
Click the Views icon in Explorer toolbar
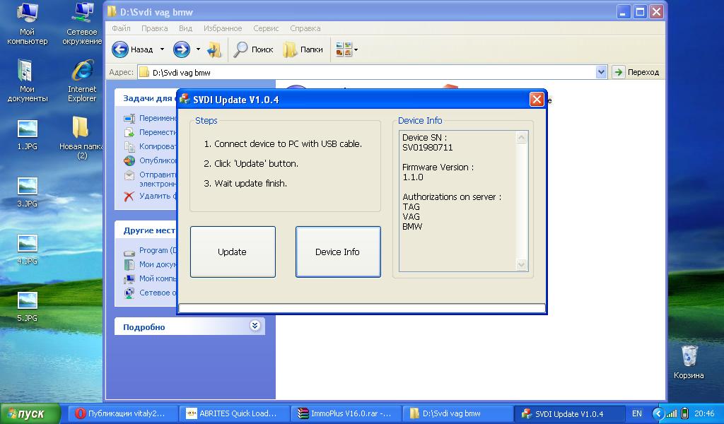(x=344, y=49)
